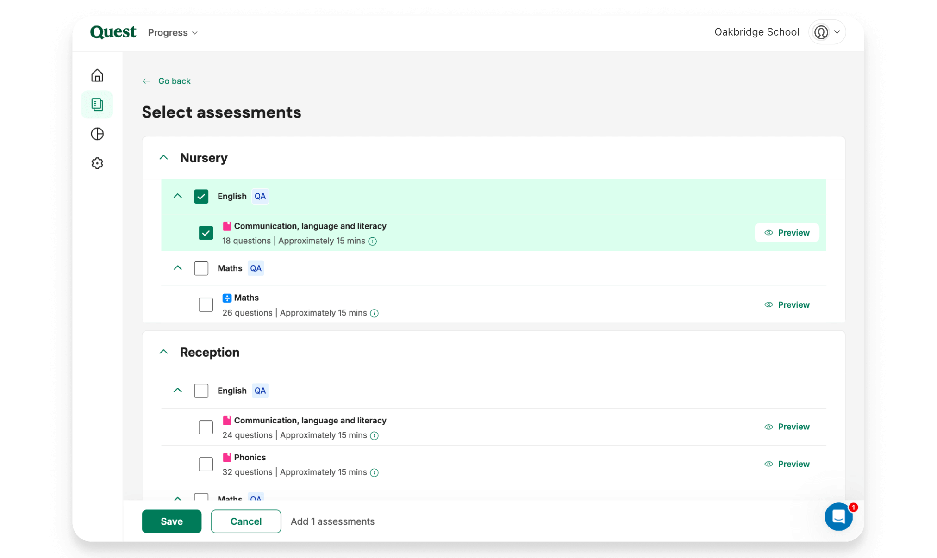Collapse the Nursery section
The image size is (937, 558).
point(163,158)
